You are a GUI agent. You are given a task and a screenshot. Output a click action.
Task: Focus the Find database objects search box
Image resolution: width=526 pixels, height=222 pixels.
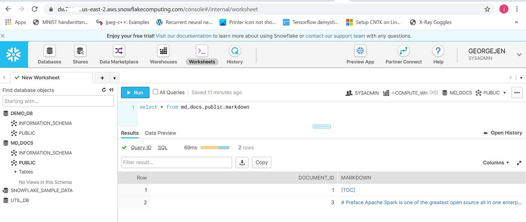tap(58, 101)
